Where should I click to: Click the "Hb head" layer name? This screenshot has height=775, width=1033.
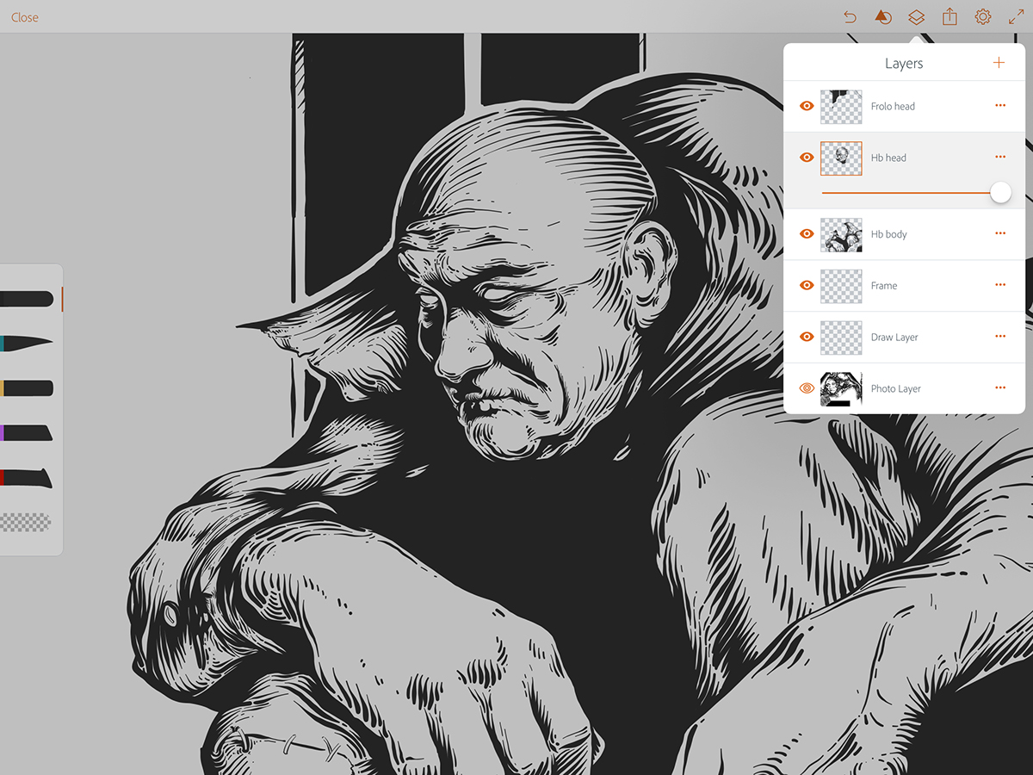pos(888,158)
